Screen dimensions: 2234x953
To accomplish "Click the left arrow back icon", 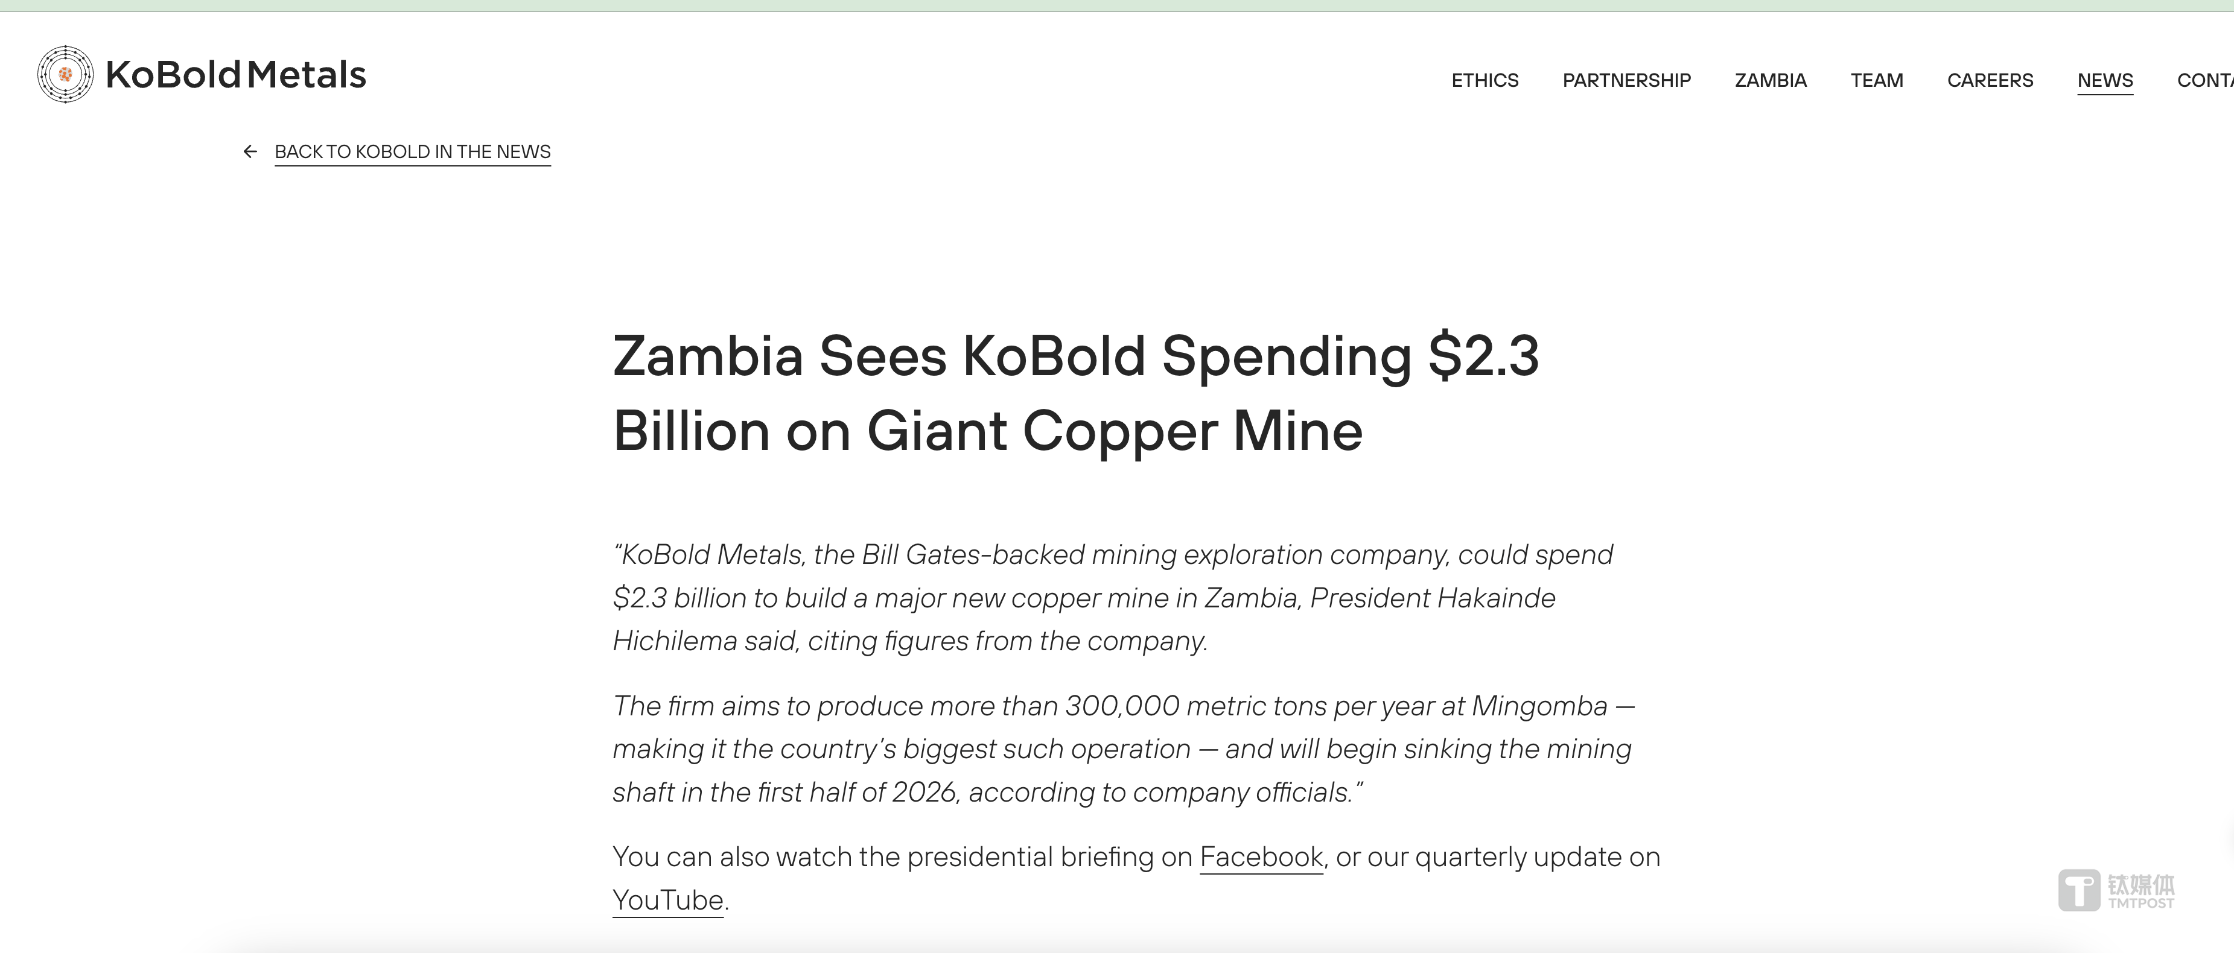I will [250, 152].
